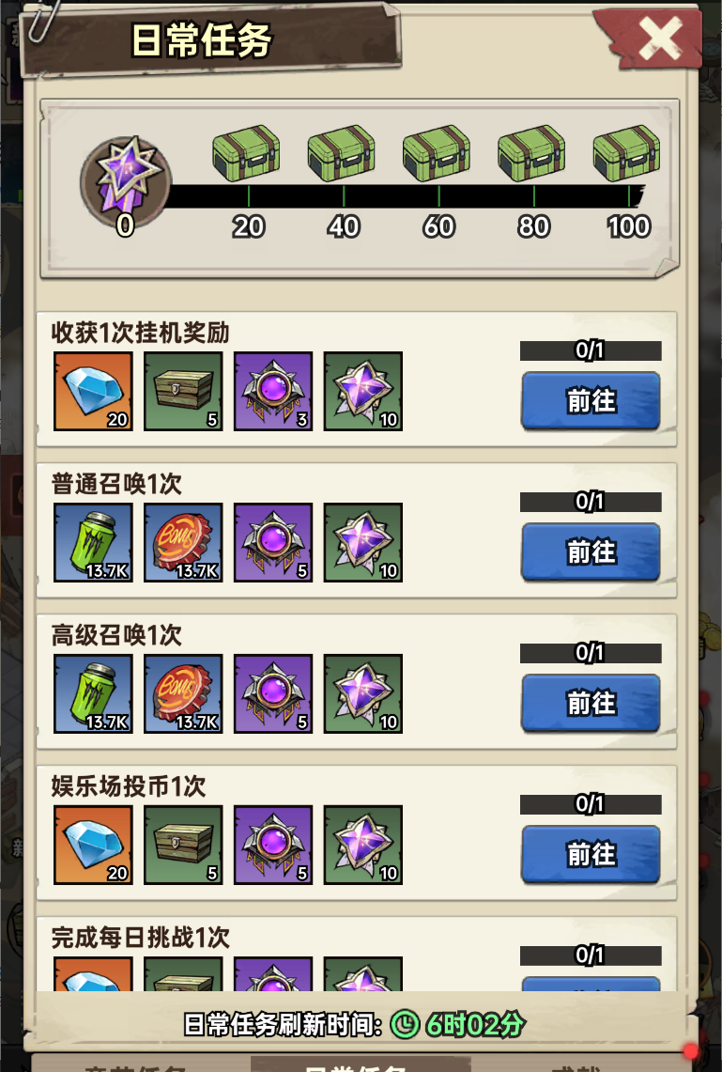Tap red bottle cap reward in 高级召唤1次
Image resolution: width=722 pixels, height=1072 pixels.
pos(183,693)
